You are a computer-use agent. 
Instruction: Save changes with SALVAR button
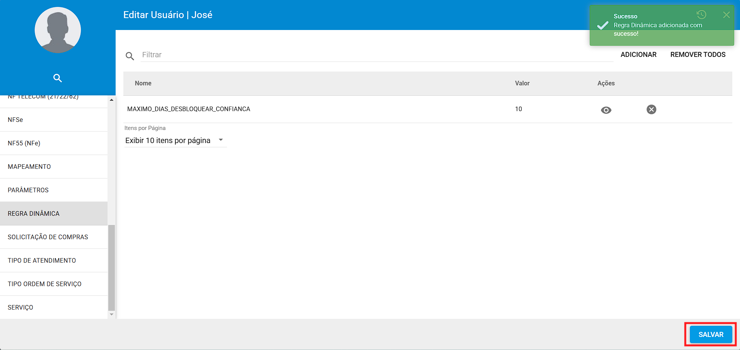click(x=711, y=334)
